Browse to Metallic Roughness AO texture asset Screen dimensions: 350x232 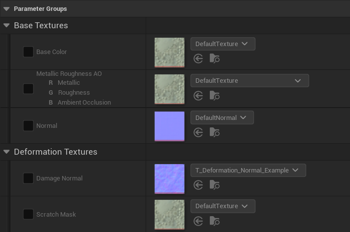tap(214, 96)
